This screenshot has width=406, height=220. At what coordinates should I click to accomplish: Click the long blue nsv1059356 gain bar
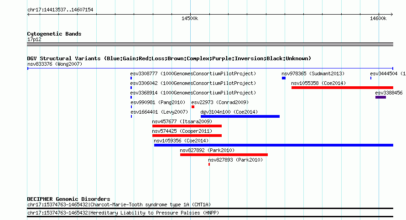(274, 145)
